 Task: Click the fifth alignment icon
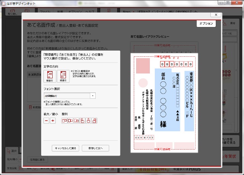pos(88,121)
